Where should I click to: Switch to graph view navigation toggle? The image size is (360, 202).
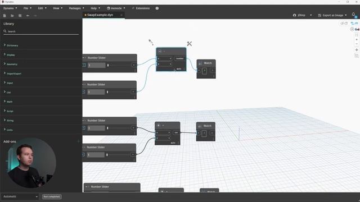pyautogui.click(x=354, y=24)
